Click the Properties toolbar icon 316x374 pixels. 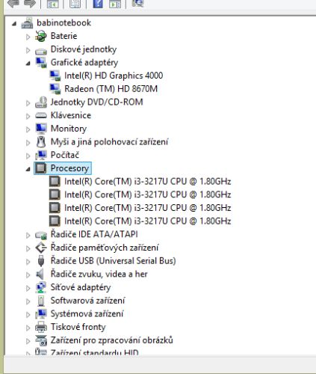[x=75, y=4]
